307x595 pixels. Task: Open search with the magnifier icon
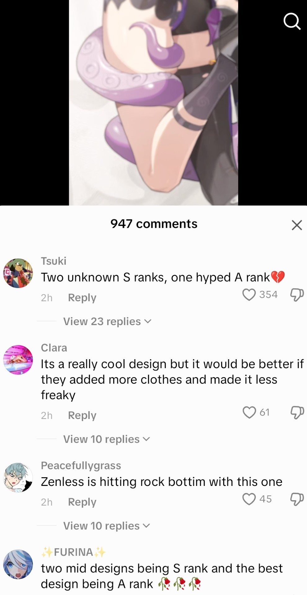292,21
